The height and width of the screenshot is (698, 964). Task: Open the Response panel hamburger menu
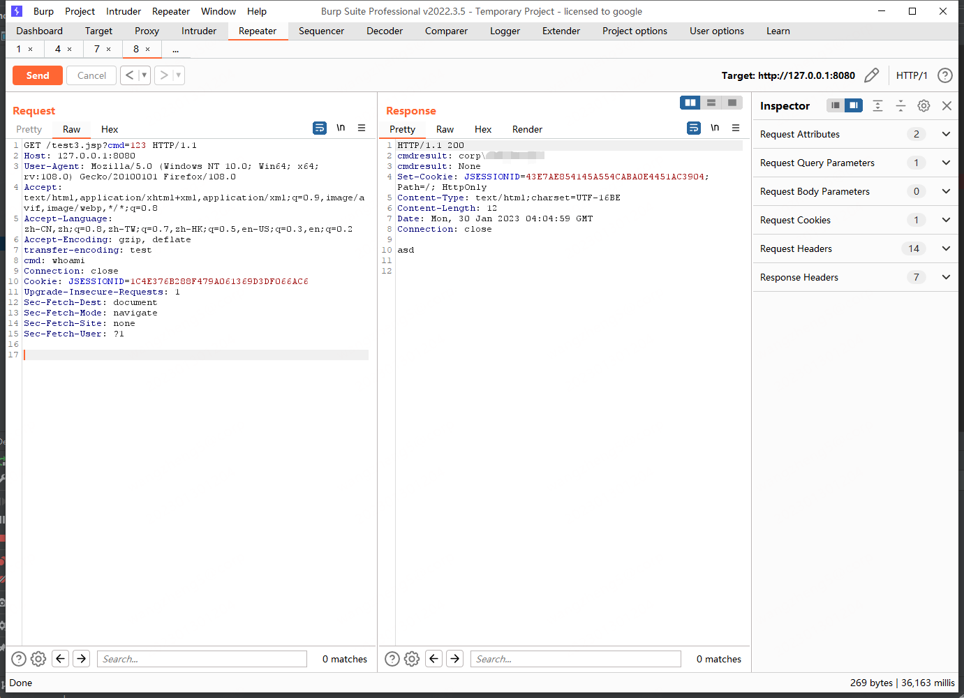736,128
